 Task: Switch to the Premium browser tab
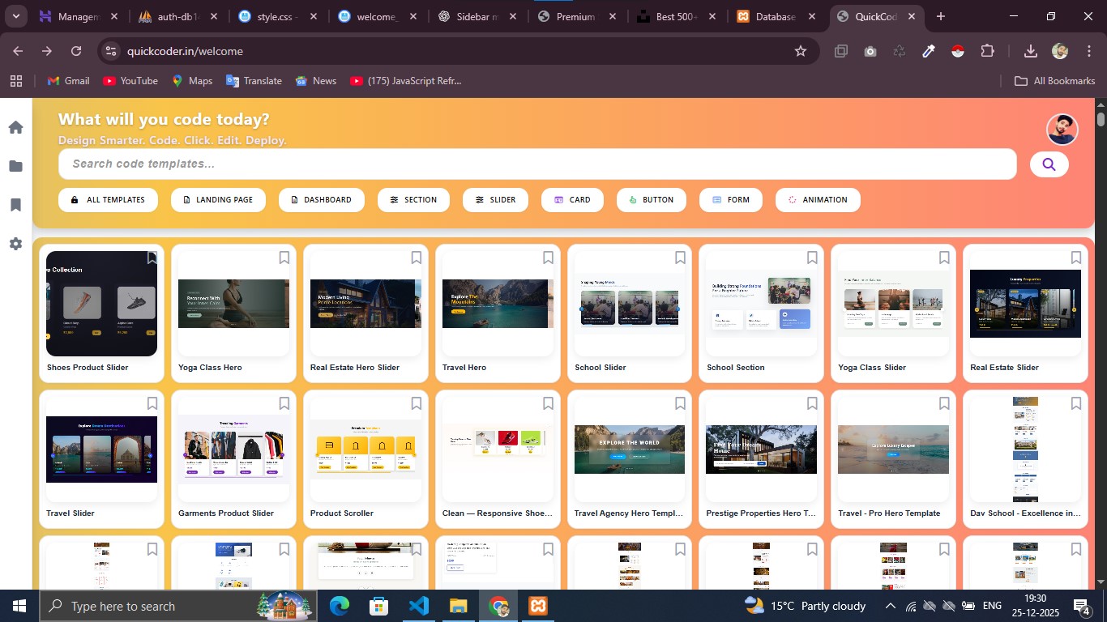click(575, 15)
